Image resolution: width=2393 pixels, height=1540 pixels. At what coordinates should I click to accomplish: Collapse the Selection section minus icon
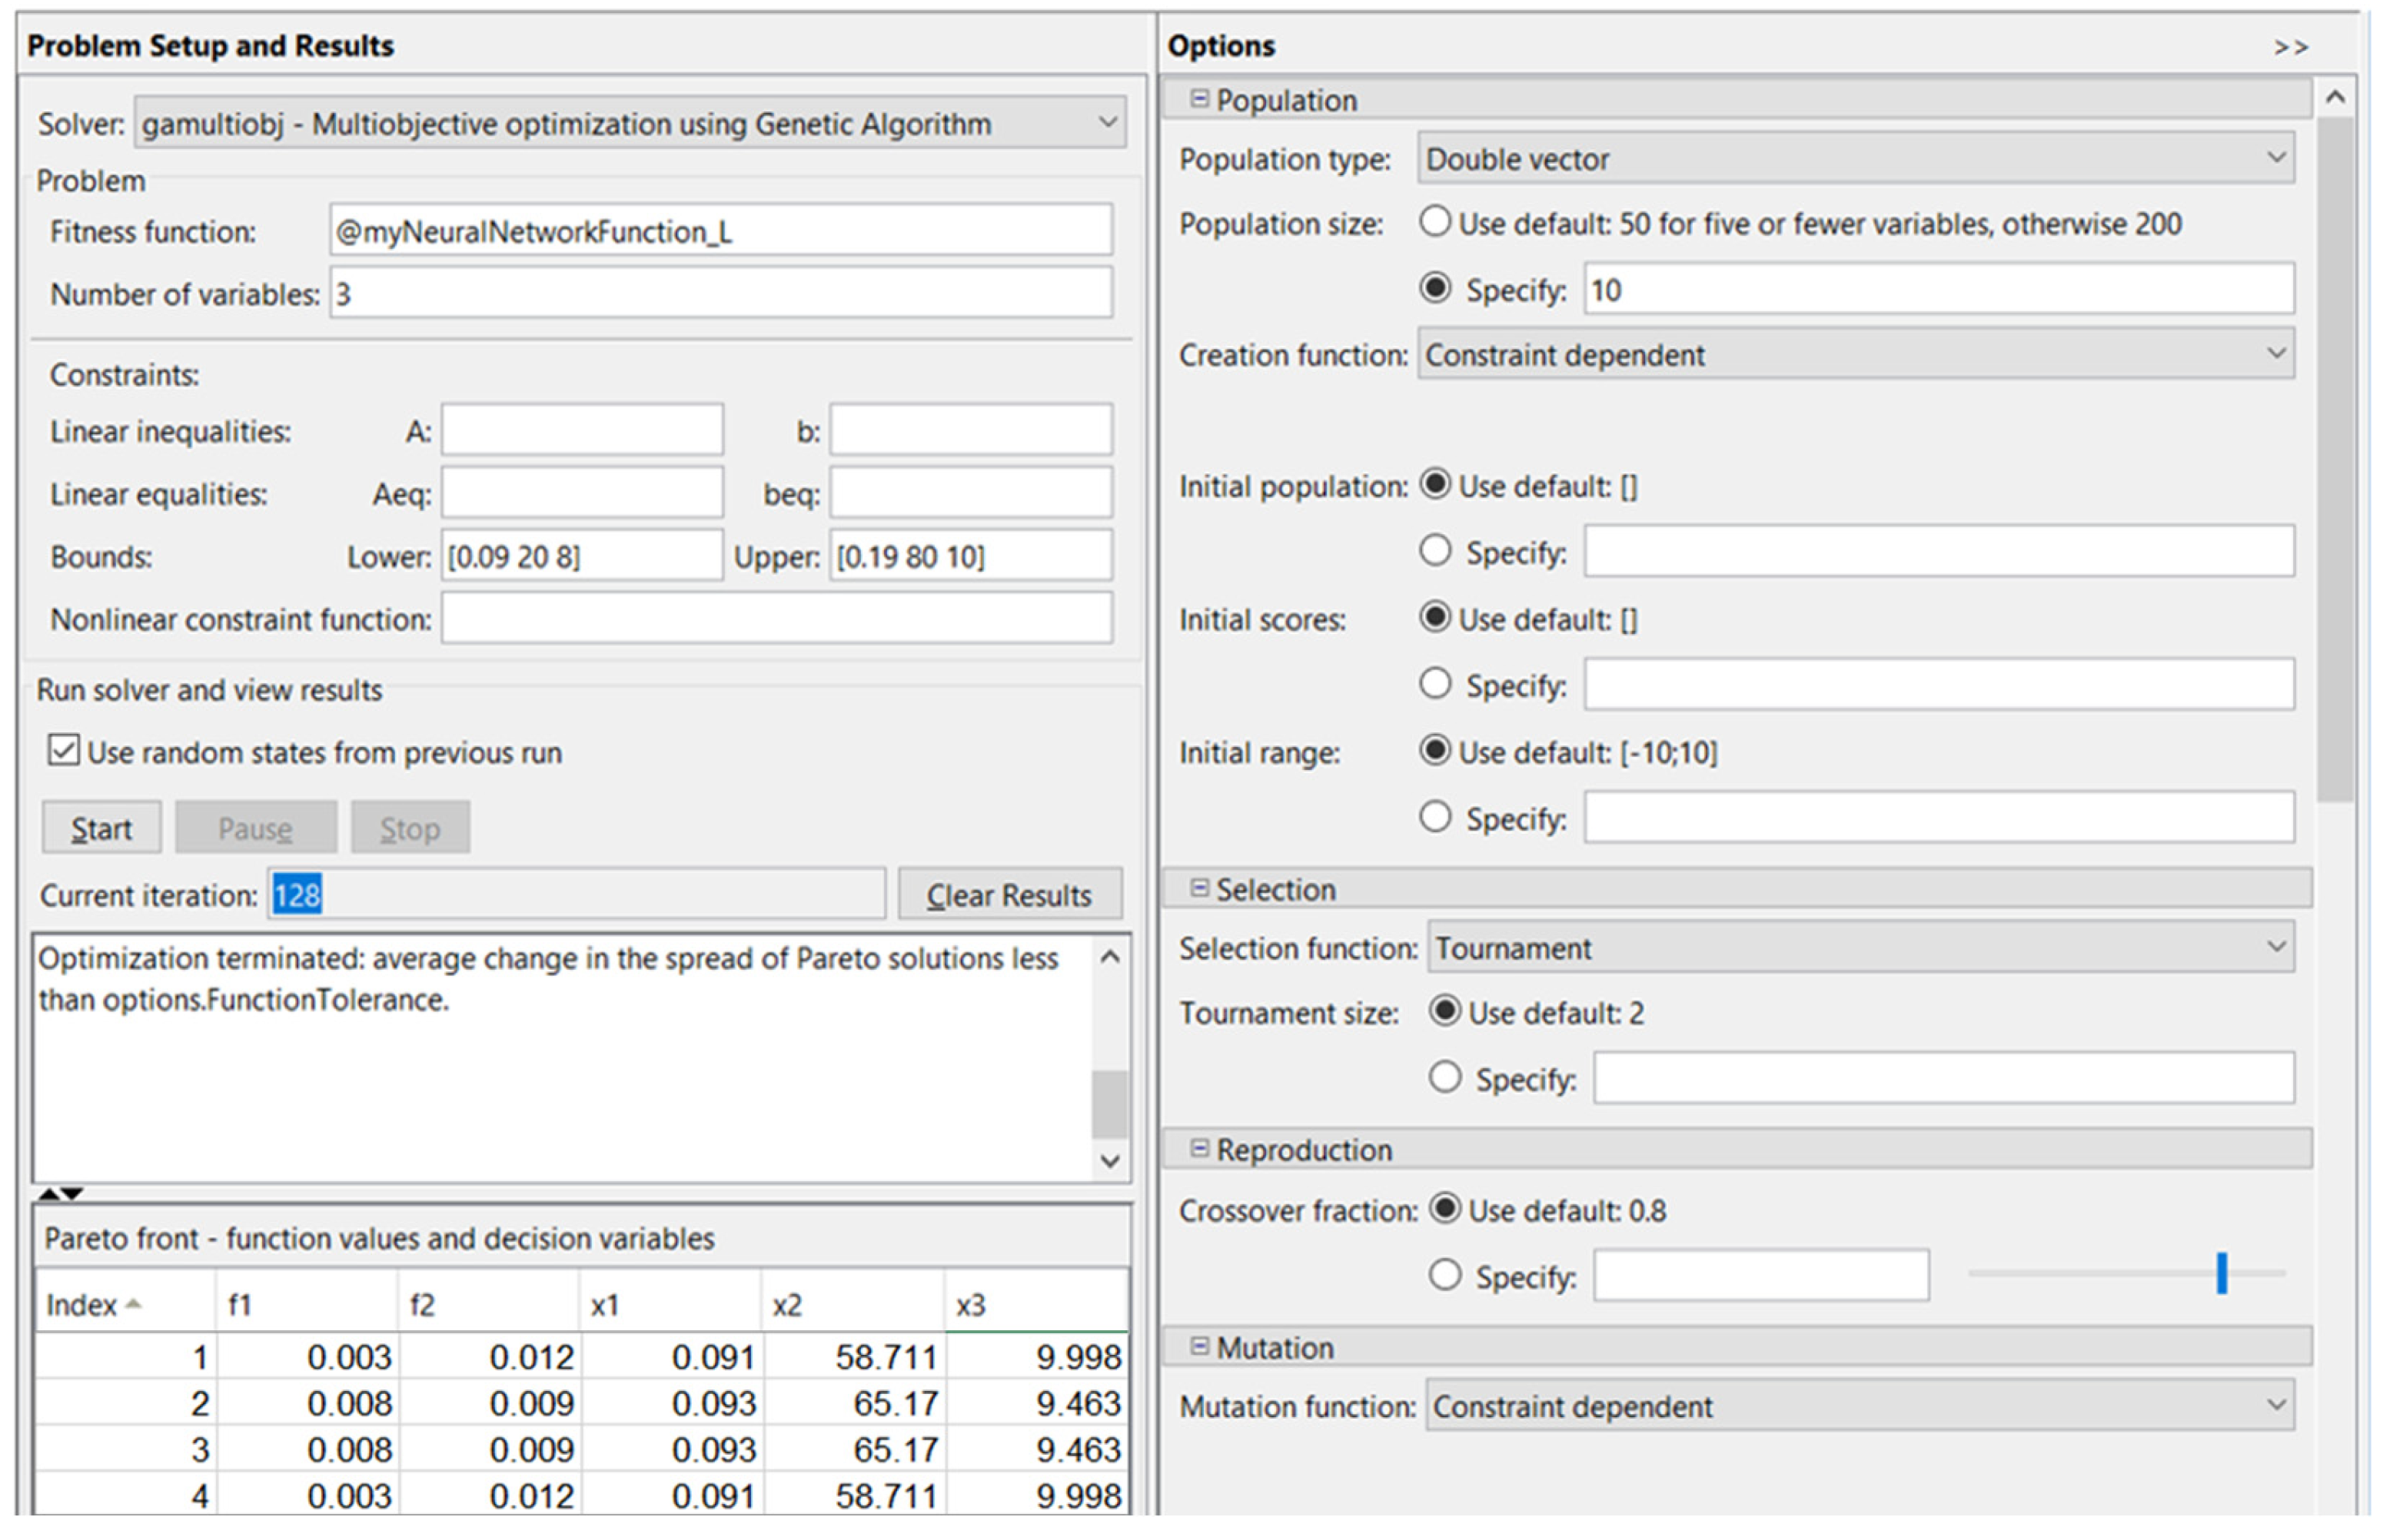1199,888
